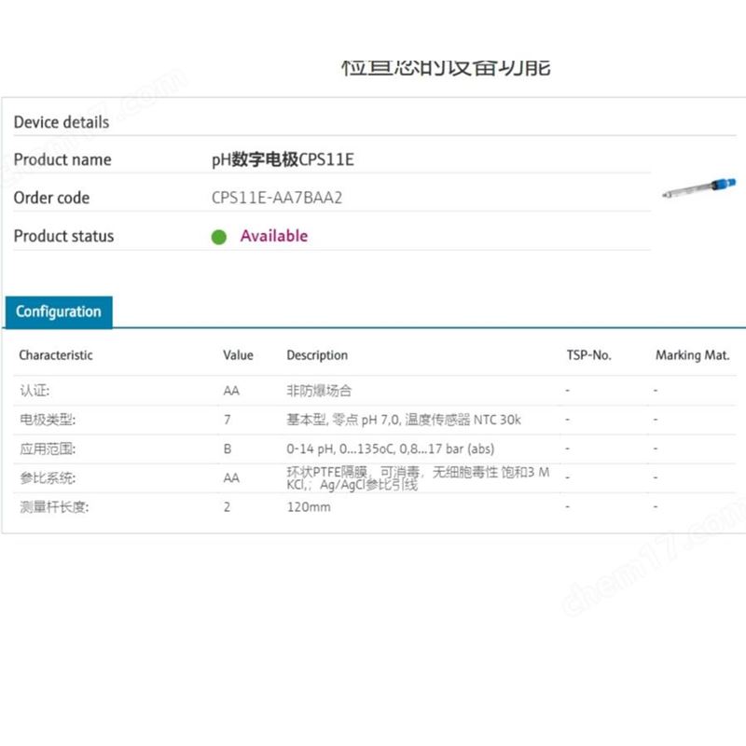Click the Product status label
Screen dimensions: 746x746
pyautogui.click(x=63, y=236)
